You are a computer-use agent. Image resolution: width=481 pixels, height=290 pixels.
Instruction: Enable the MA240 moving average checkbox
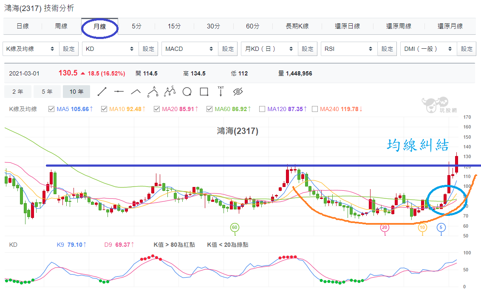[x=315, y=109]
